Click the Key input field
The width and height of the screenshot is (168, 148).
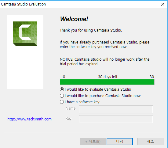pyautogui.click(x=116, y=119)
